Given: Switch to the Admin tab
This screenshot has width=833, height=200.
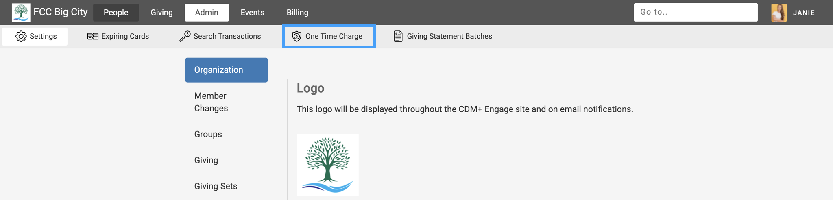Looking at the screenshot, I should (x=207, y=13).
